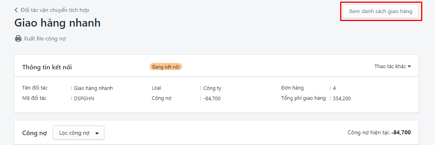The width and height of the screenshot is (435, 145).
Task: Open the Xuất file công nợ link
Action: 45,38
